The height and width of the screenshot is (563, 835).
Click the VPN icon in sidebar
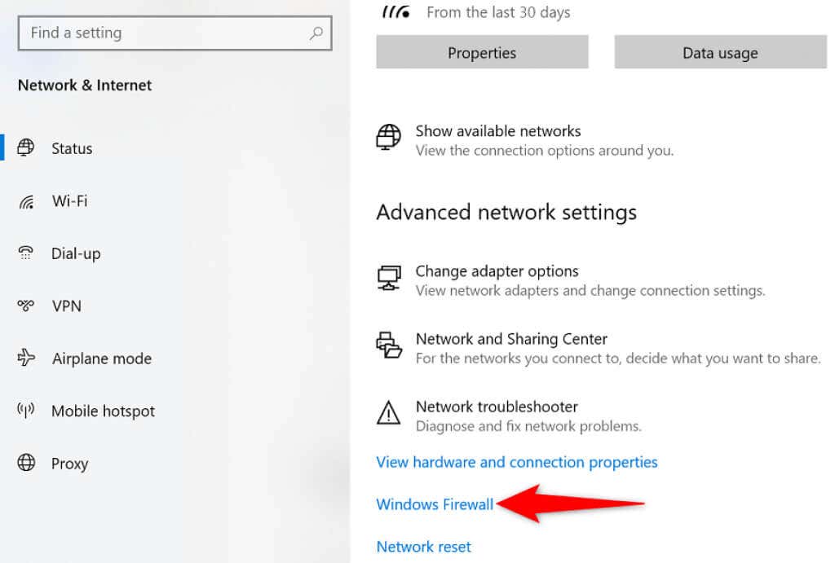(x=26, y=306)
